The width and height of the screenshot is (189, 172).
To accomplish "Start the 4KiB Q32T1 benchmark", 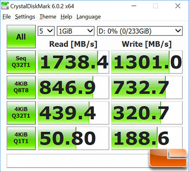I will coord(21,113).
